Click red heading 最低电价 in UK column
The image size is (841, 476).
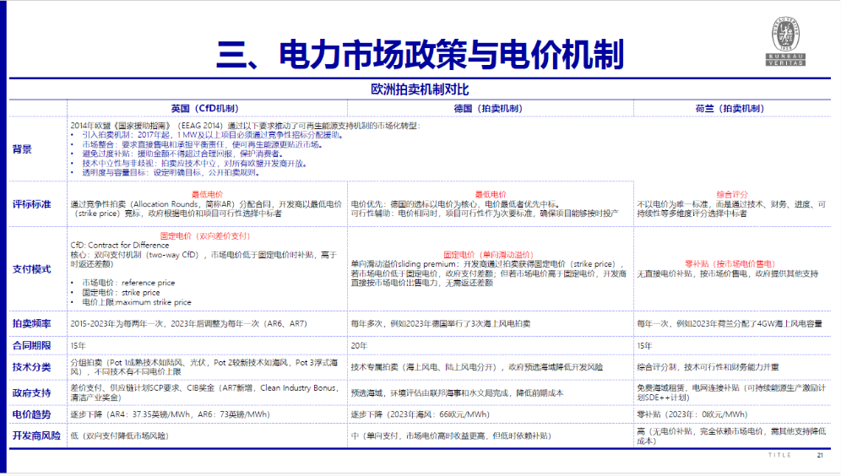(207, 195)
